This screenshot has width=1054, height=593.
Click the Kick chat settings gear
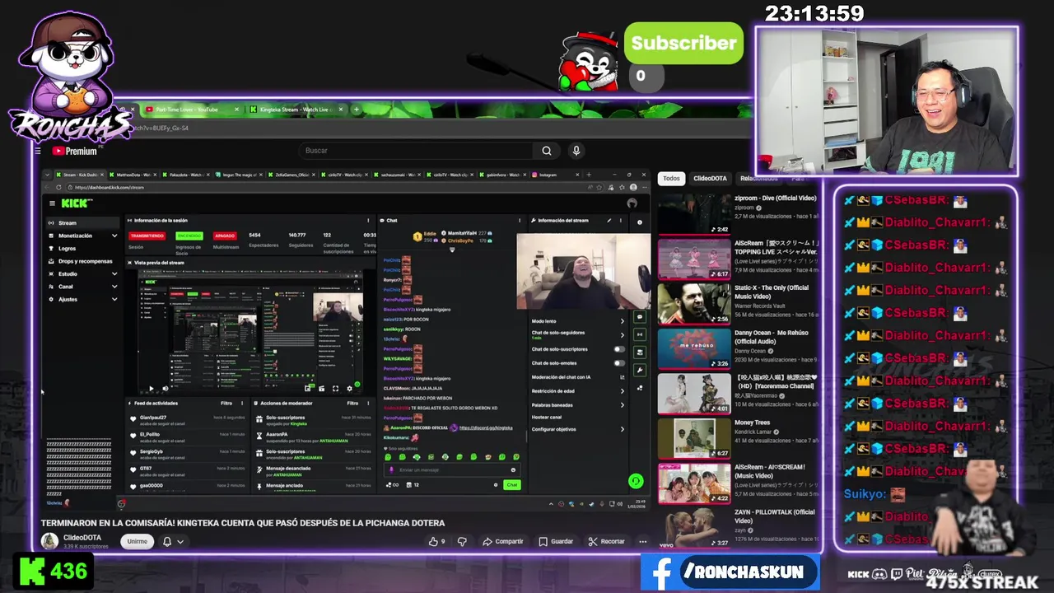click(496, 485)
